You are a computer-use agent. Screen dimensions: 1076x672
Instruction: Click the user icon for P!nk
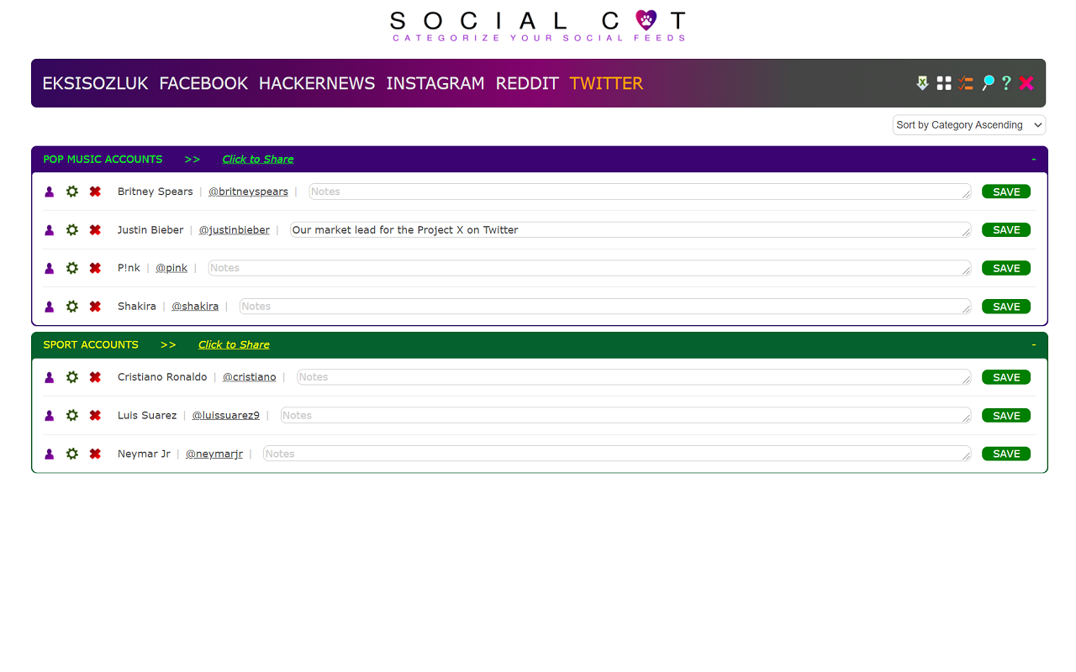[x=50, y=268]
